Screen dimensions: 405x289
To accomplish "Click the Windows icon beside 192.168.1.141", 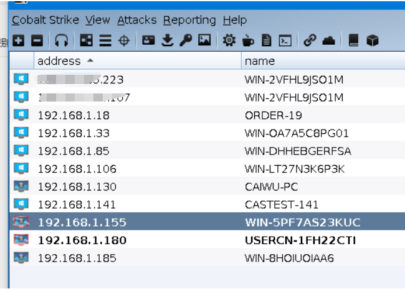I will 21,204.
